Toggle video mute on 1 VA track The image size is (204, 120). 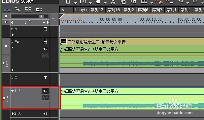[x=45, y=42]
